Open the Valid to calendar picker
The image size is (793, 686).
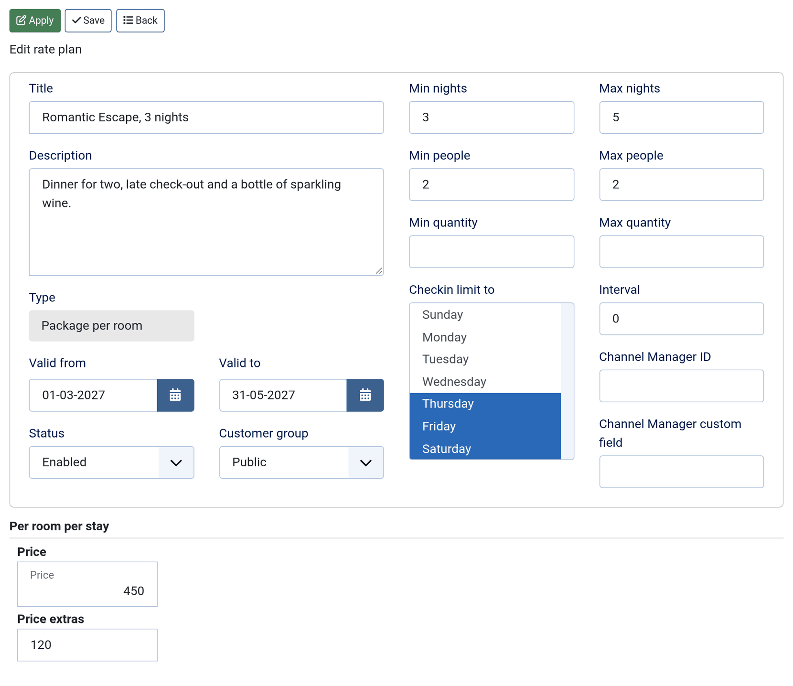[365, 395]
